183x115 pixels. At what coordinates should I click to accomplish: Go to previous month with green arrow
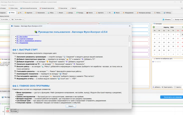[x=154, y=27]
